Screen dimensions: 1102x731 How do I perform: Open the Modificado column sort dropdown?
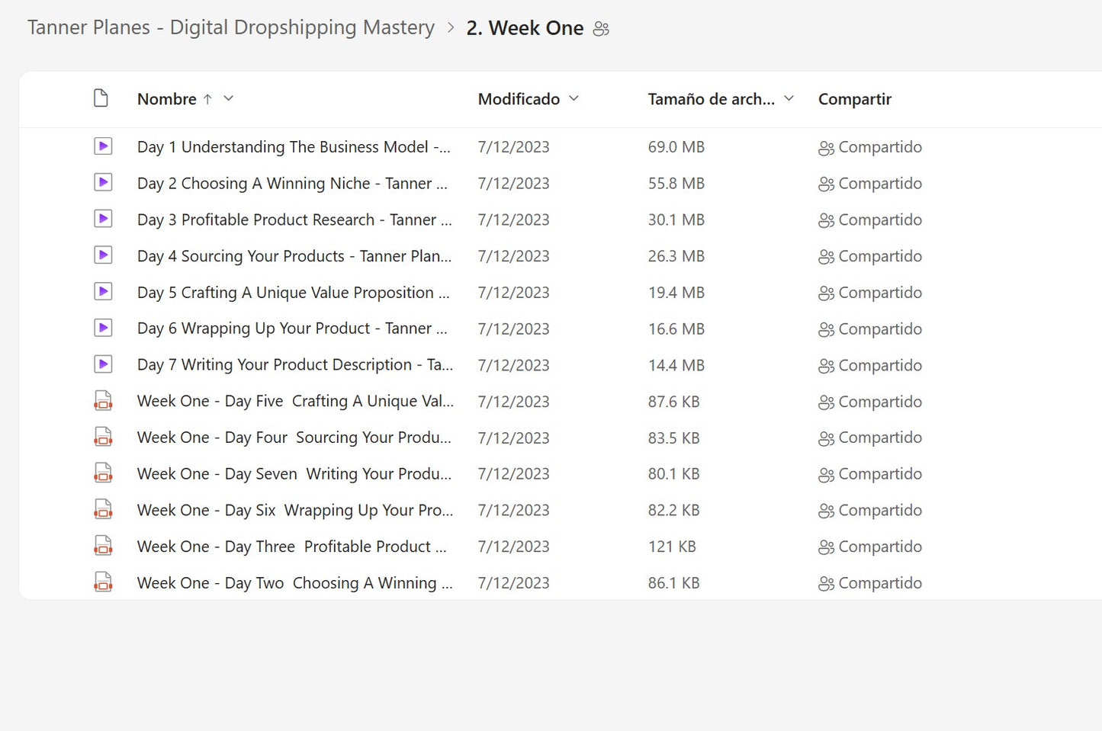(574, 98)
